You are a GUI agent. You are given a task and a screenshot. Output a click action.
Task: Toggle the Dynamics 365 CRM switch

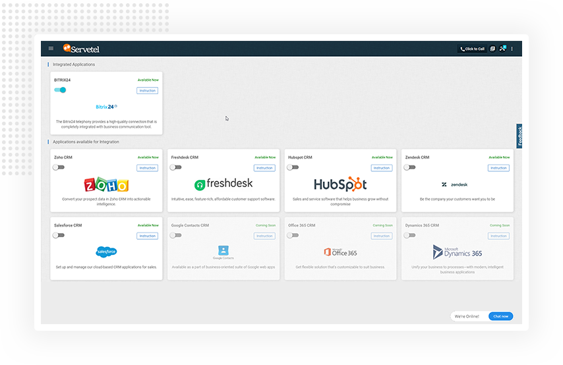click(409, 235)
